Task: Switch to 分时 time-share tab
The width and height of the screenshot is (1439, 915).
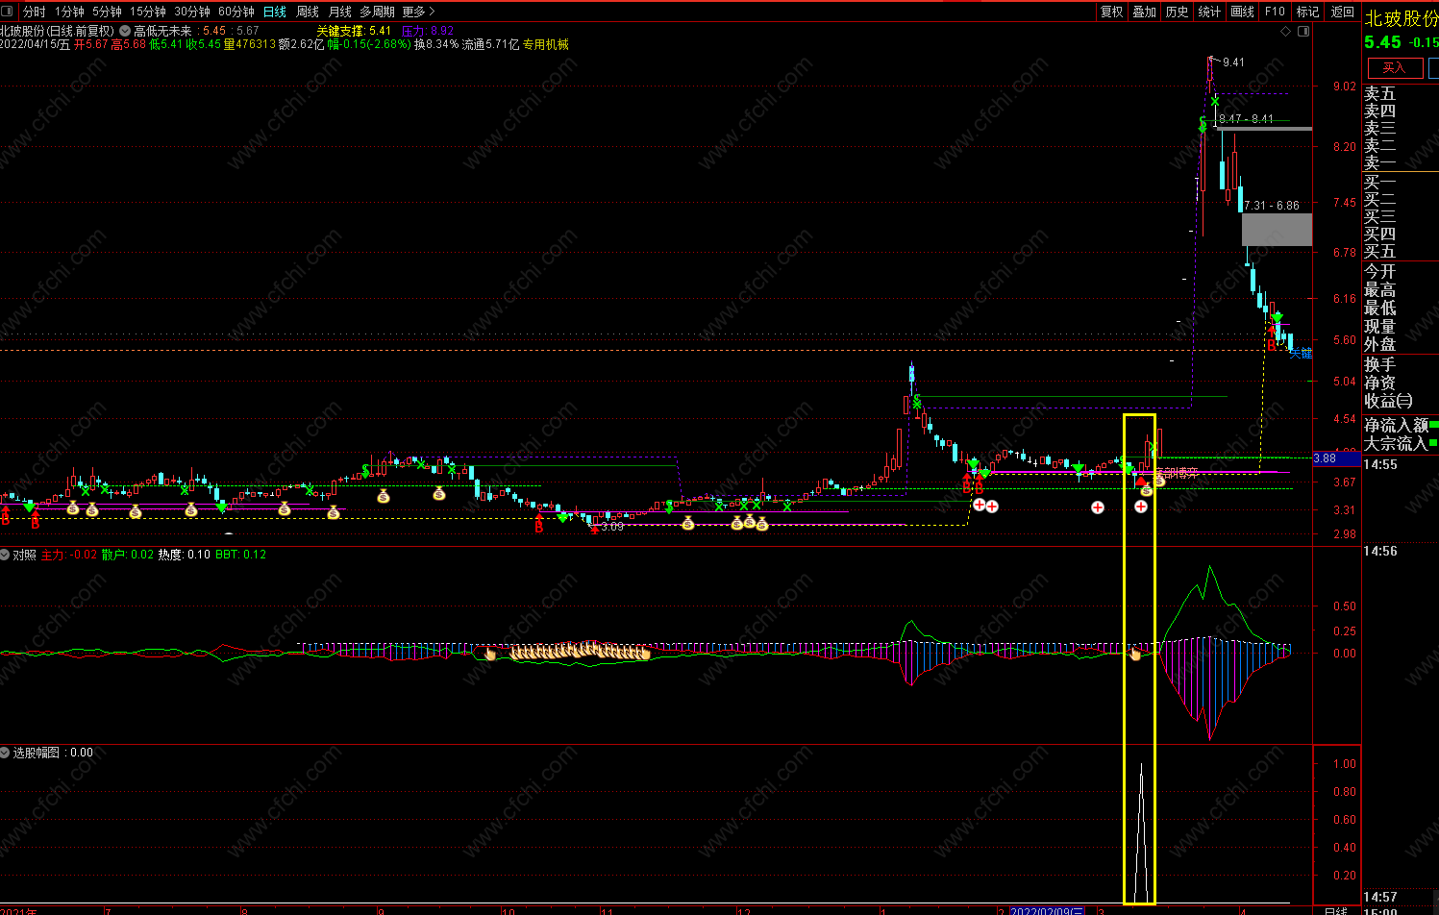Action: click(35, 12)
